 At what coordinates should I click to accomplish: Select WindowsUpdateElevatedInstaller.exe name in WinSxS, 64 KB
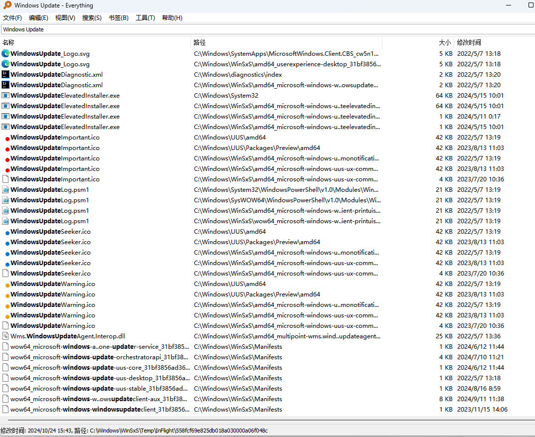click(x=65, y=106)
